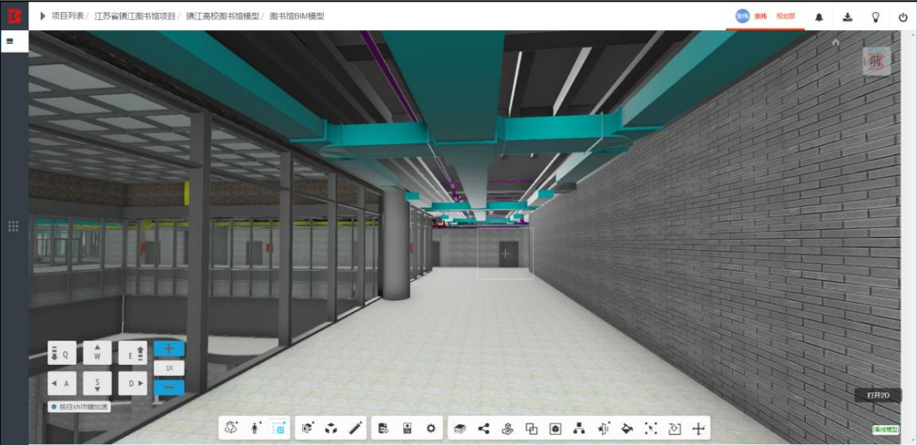Select the blue zoom-to-area tool

pos(280,428)
